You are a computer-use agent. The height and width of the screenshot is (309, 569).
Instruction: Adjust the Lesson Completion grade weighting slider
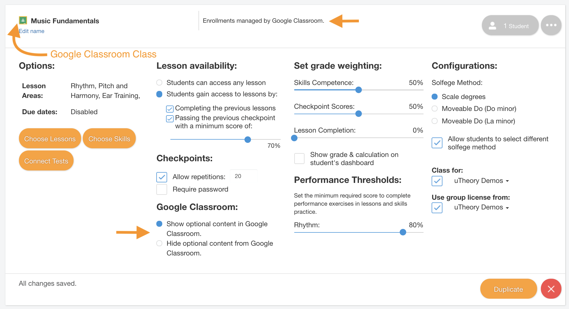point(296,138)
